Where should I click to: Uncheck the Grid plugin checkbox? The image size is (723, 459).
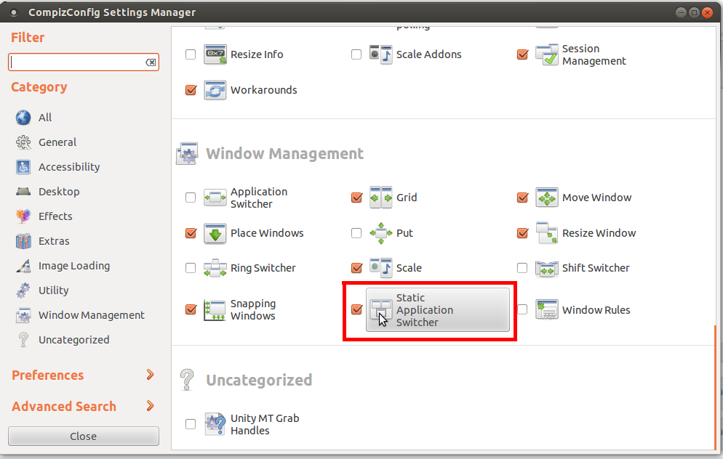pyautogui.click(x=356, y=198)
